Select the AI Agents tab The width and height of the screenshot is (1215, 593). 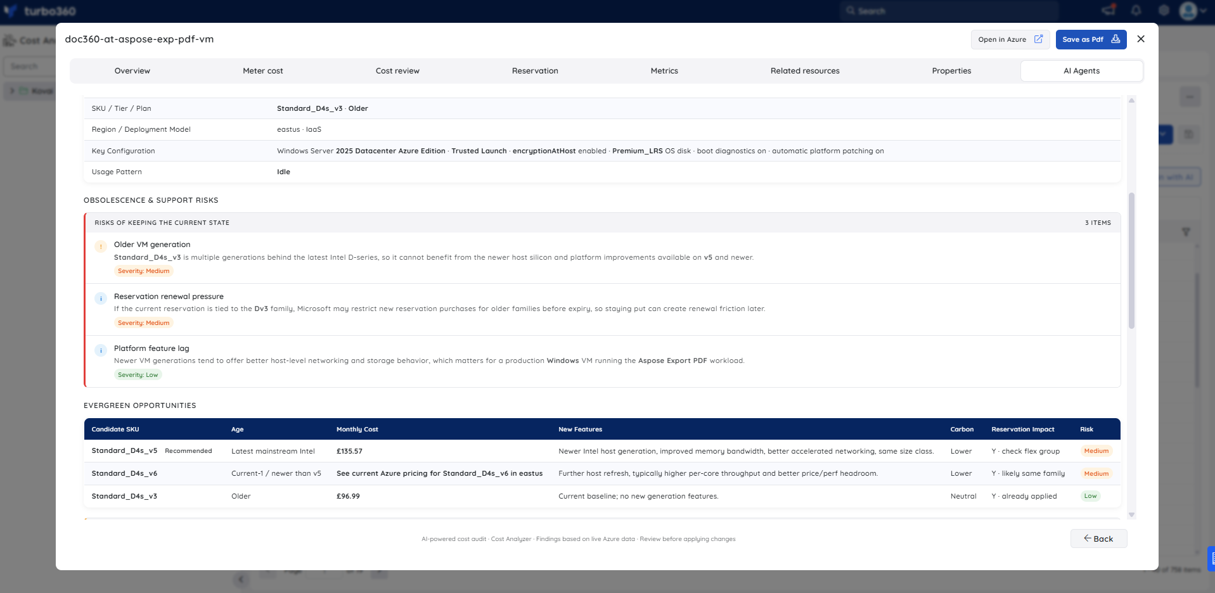(x=1082, y=71)
